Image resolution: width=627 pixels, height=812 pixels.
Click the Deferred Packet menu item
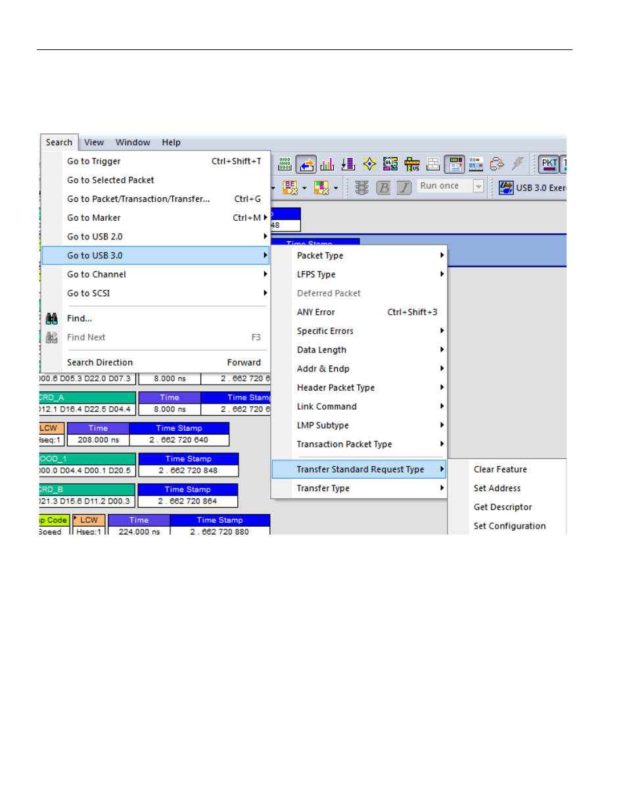click(x=359, y=293)
